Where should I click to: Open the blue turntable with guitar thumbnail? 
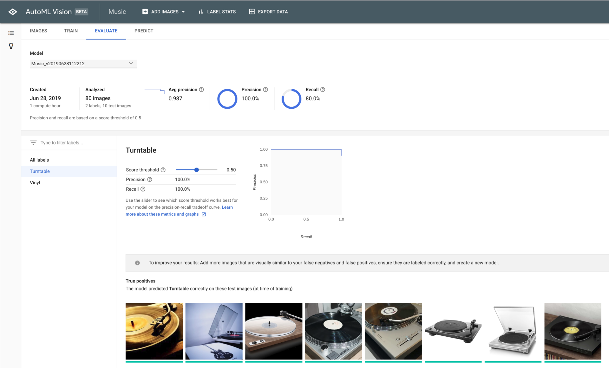click(214, 331)
